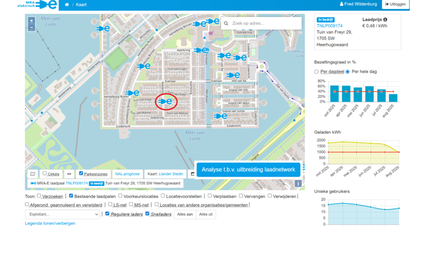Uncheck the Parkeerzones checkbox
This screenshot has width=421, height=269.
[x=81, y=174]
